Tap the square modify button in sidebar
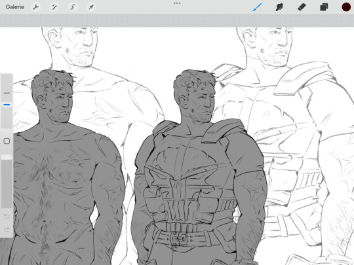Screen dimensions: 354x265 click(7, 141)
